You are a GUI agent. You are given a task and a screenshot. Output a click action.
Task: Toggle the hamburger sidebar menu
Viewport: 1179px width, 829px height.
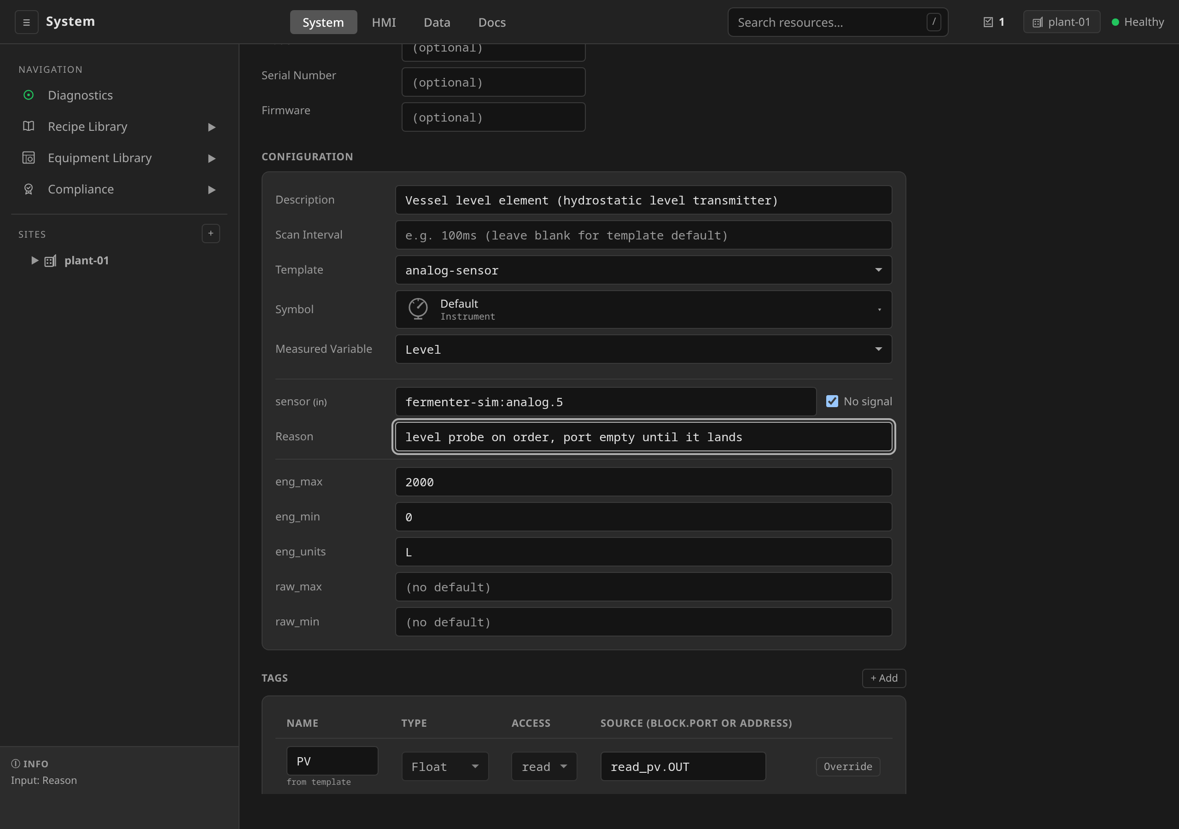[x=26, y=22]
